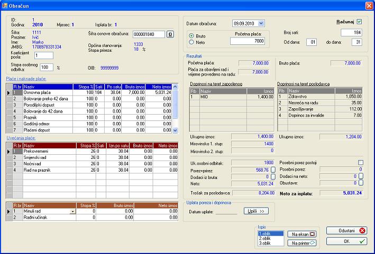Click the lookup button beside Šifra osnove obračuna

coord(170,34)
